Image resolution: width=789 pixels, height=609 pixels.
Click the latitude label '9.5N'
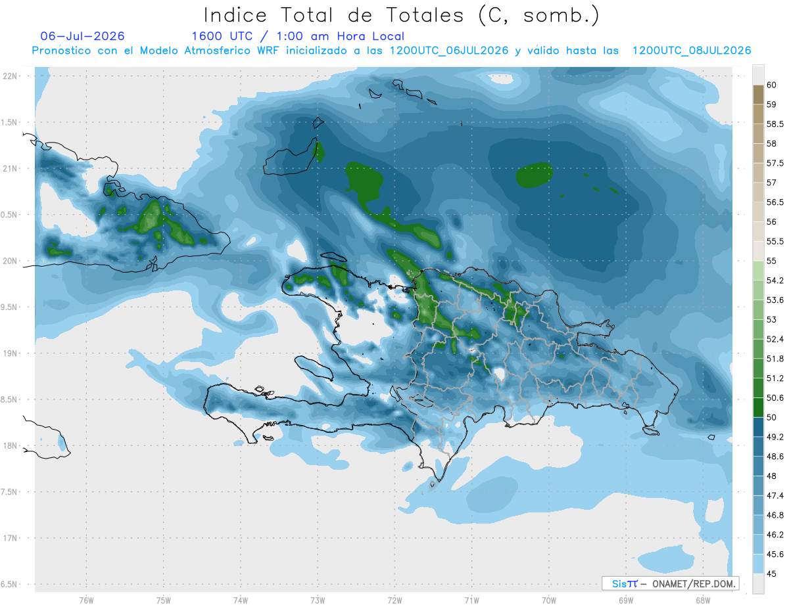coord(10,307)
